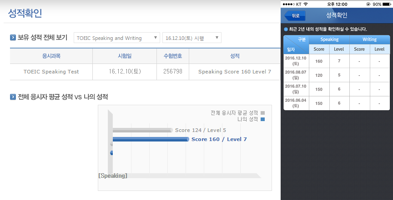Click the 성적 column header
The image size is (393, 200).
[235, 56]
